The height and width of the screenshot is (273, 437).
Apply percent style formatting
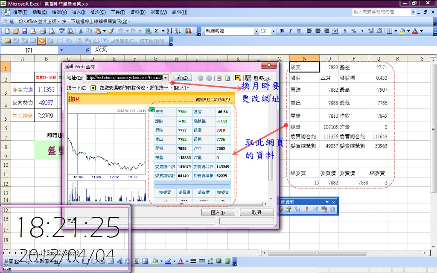coord(354,31)
